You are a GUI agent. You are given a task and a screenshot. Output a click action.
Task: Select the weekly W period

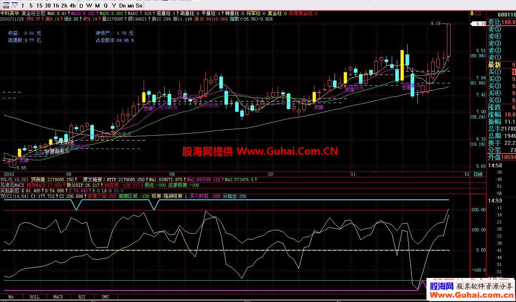[89, 6]
